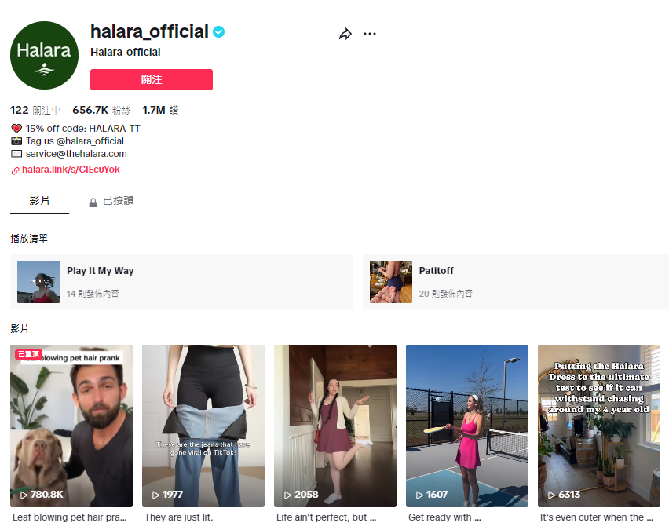Switch to the 已按讚 liked tab
Screen dimensions: 669x530
click(111, 200)
